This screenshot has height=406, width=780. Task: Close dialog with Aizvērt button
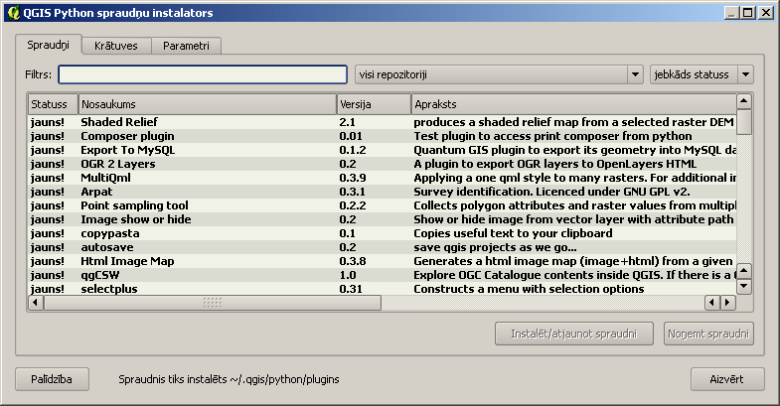click(x=727, y=379)
